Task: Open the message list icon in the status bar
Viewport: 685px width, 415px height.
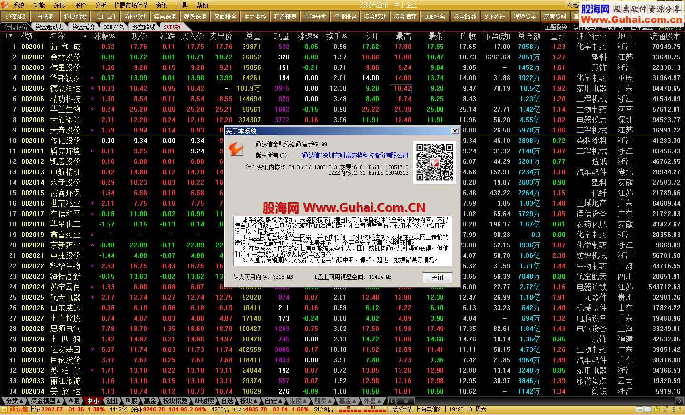Action: [x=640, y=409]
